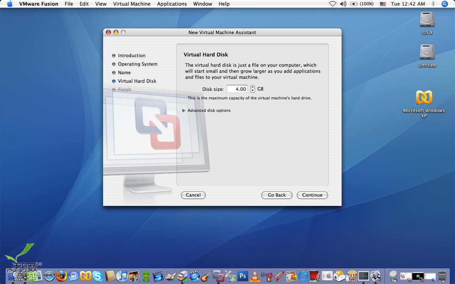Click the Bluetooth menu bar icon

[433, 4]
